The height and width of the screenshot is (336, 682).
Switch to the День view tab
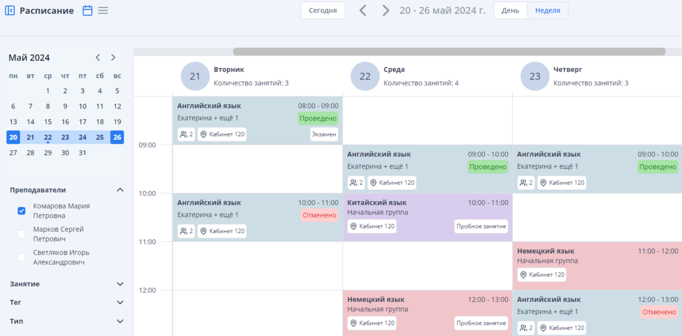tap(510, 10)
